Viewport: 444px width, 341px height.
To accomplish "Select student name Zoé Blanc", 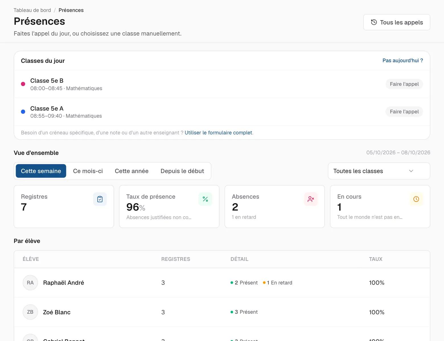I will 57,312.
